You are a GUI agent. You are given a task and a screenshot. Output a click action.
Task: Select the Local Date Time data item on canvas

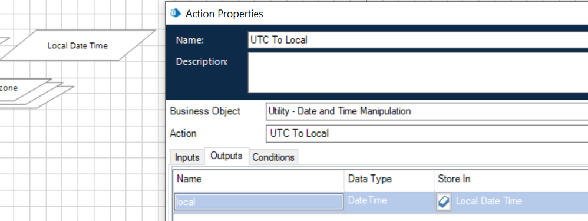point(78,45)
